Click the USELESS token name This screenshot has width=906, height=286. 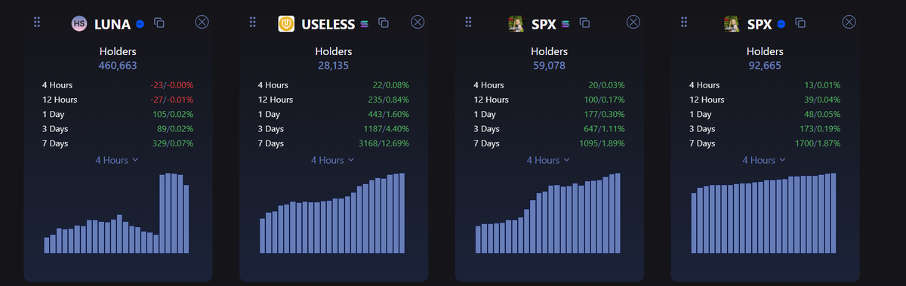(328, 24)
